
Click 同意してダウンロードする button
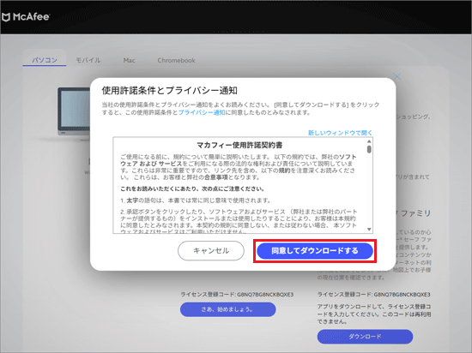(x=315, y=251)
